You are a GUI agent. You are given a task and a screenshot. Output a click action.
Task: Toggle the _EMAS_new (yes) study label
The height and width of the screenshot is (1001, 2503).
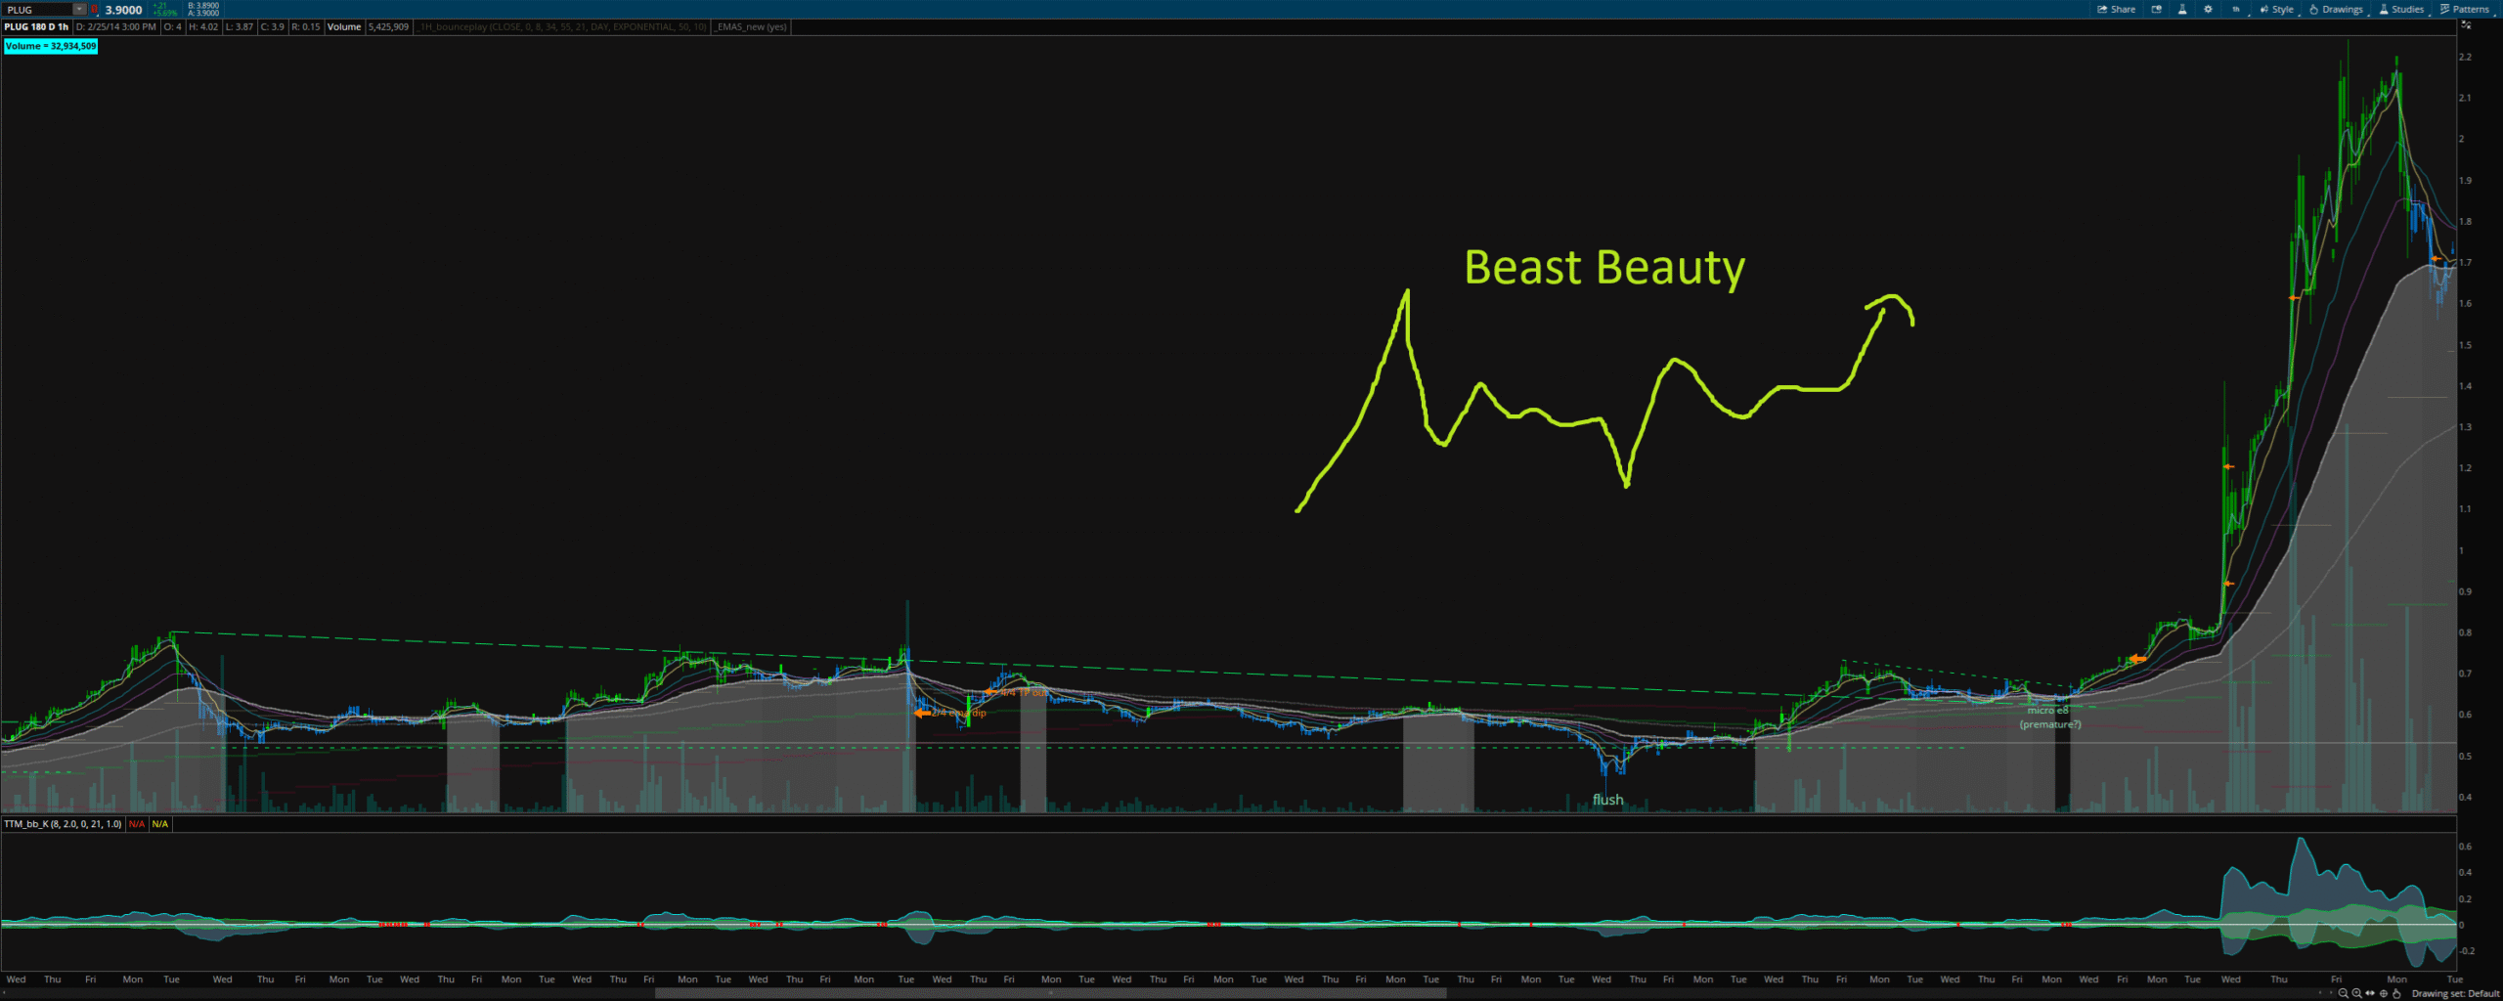click(x=751, y=27)
